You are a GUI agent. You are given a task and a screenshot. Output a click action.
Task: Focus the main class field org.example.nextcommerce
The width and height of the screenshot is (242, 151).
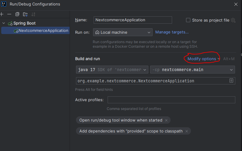156,81
